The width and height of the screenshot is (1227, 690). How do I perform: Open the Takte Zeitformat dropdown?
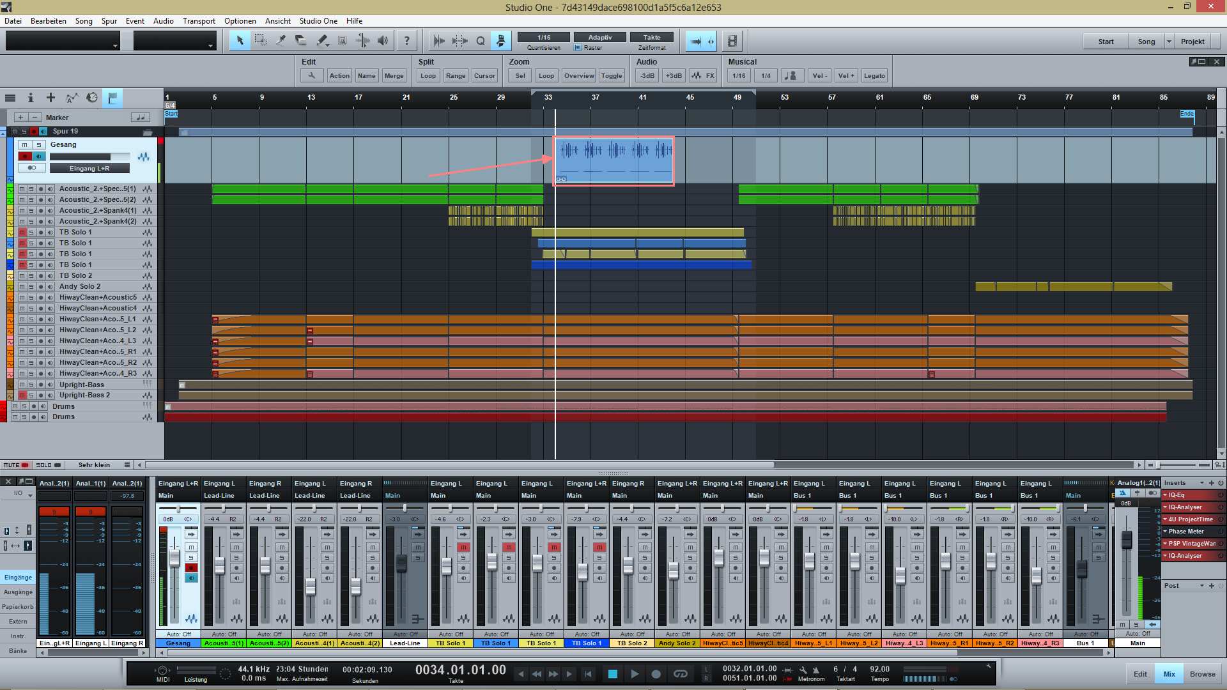(651, 37)
